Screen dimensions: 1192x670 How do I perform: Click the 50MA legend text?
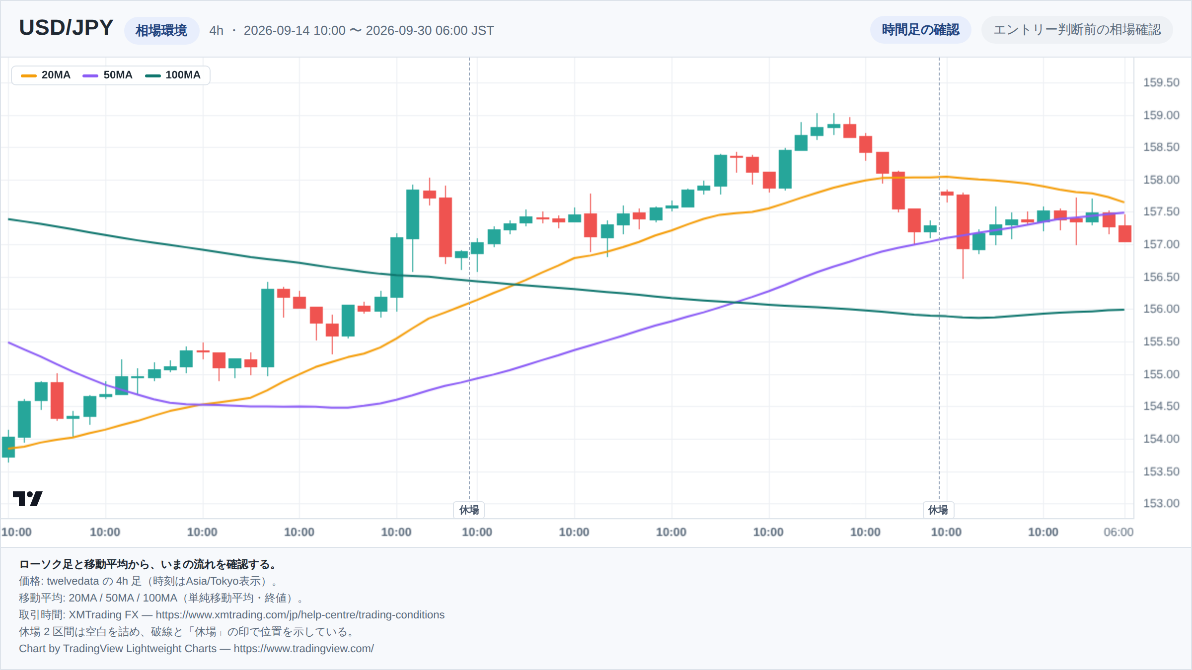coord(118,75)
